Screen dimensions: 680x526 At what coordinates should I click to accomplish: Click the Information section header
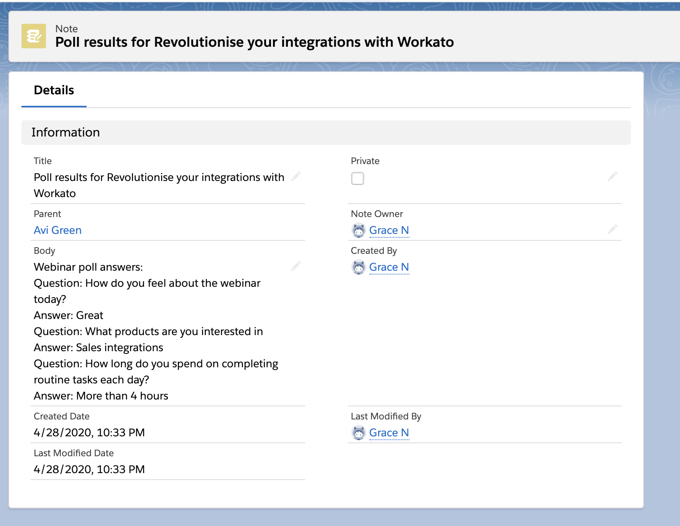[66, 132]
